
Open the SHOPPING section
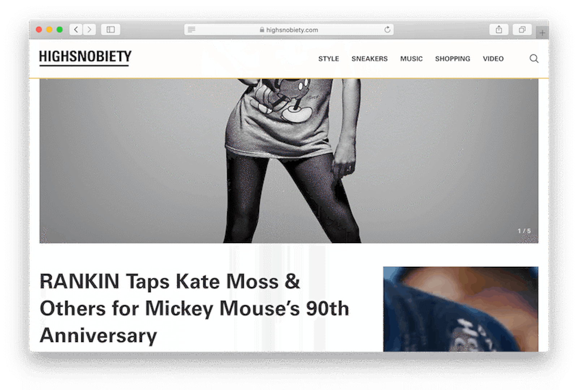453,58
